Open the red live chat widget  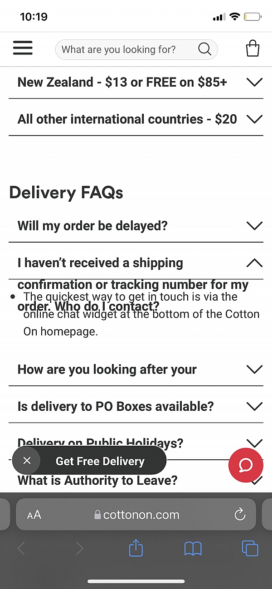click(x=246, y=465)
